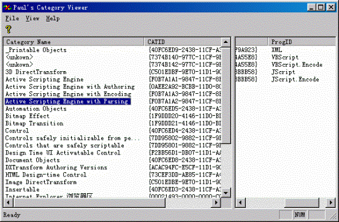Select the Image DirectTransform category

41,182
